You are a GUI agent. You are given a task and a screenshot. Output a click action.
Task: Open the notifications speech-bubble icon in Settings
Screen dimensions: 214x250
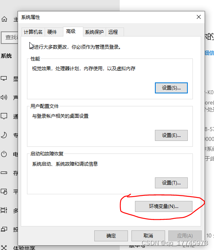point(4,116)
